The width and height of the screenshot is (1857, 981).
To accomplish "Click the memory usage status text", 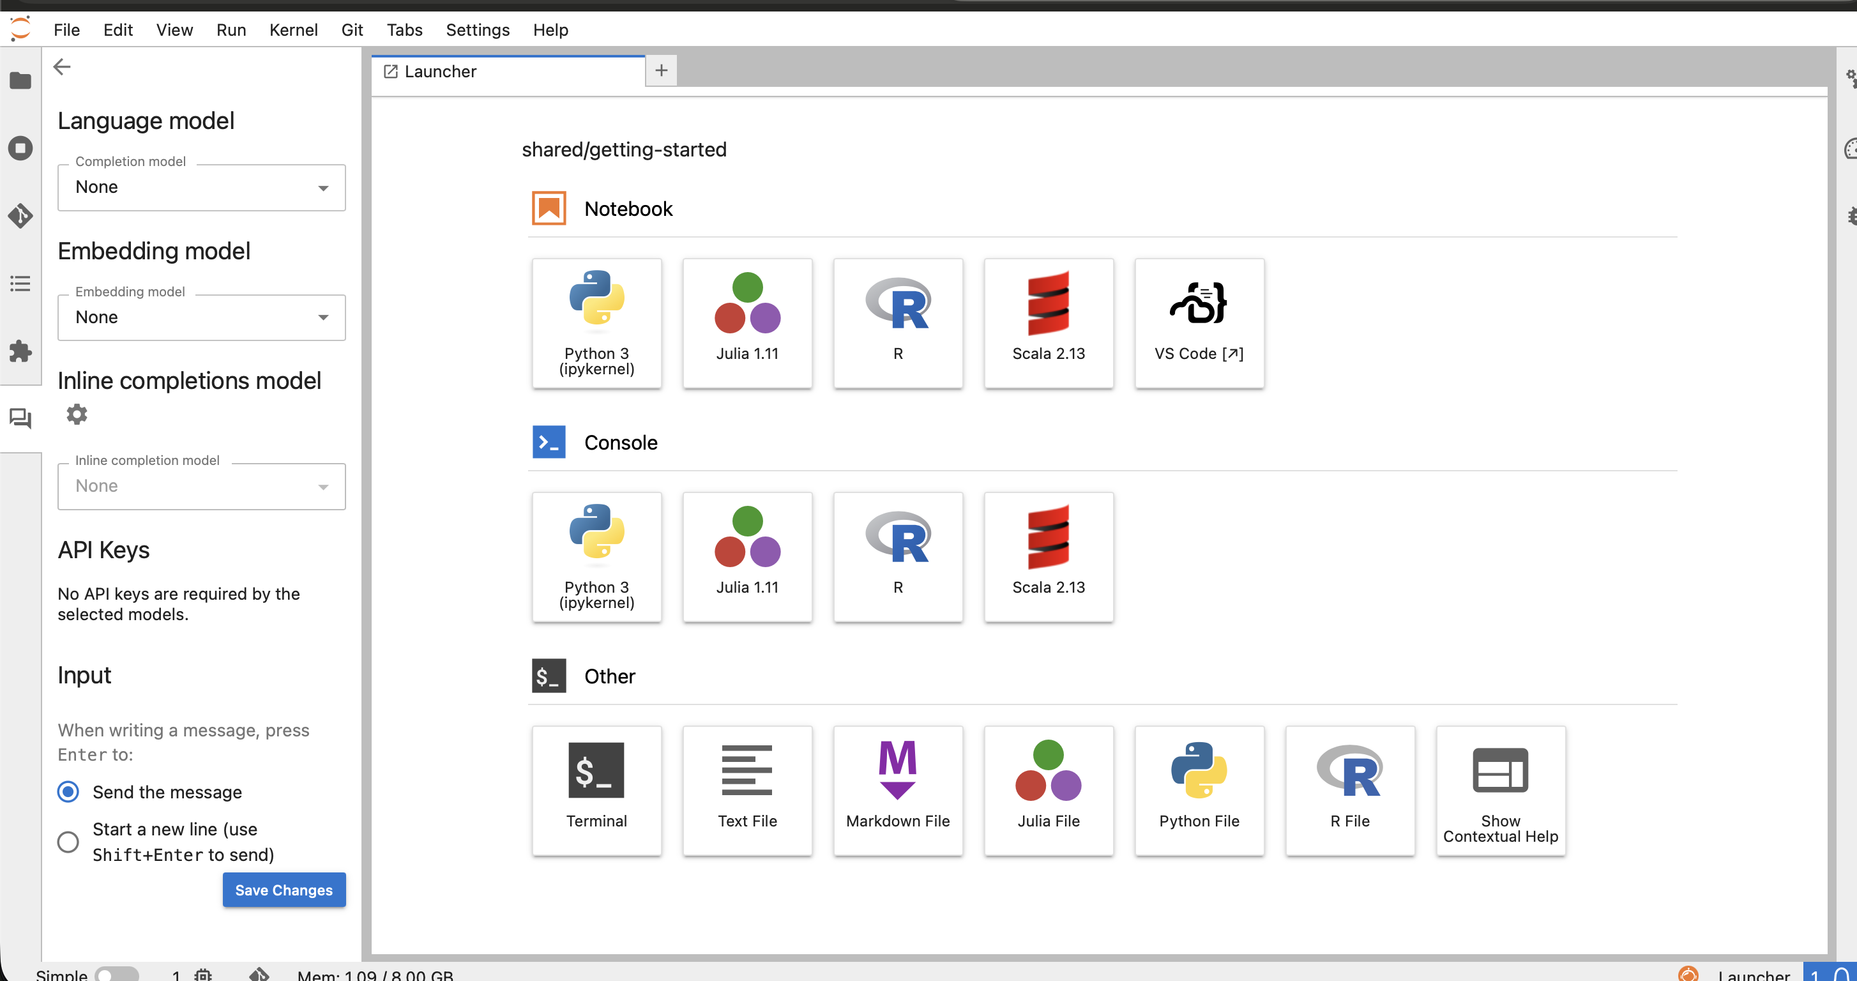I will (x=375, y=975).
